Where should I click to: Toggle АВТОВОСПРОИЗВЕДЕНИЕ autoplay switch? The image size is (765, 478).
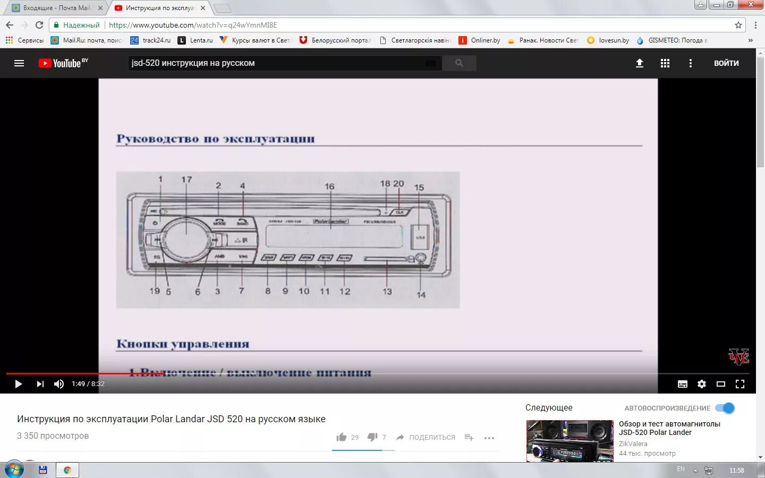tap(725, 408)
